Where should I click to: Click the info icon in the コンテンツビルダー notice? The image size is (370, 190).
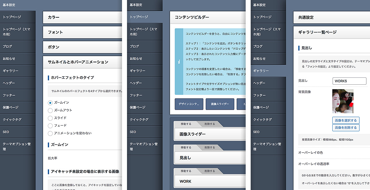point(179,62)
